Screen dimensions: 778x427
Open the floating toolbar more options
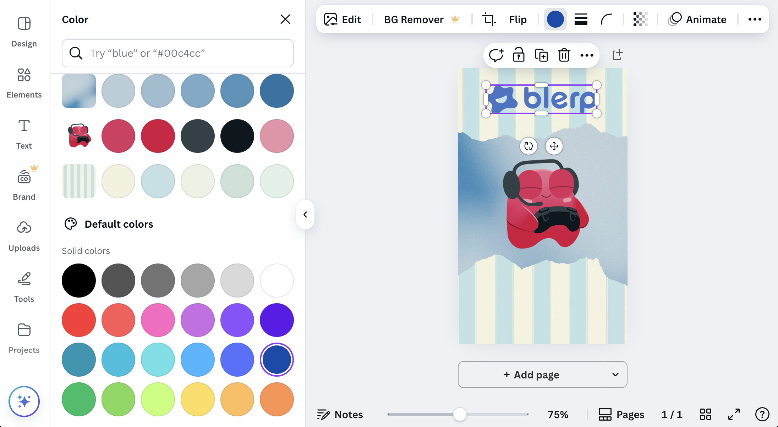point(587,55)
